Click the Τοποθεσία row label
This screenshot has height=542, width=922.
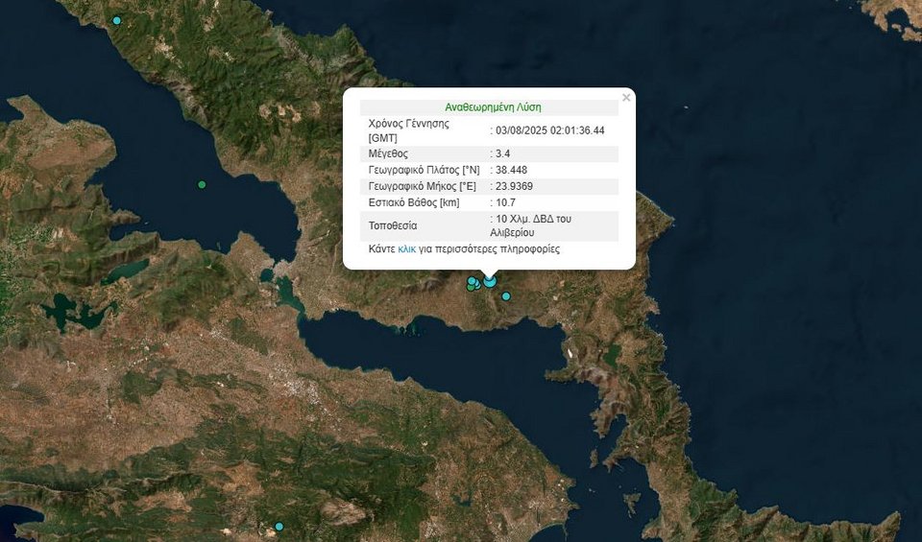click(393, 226)
